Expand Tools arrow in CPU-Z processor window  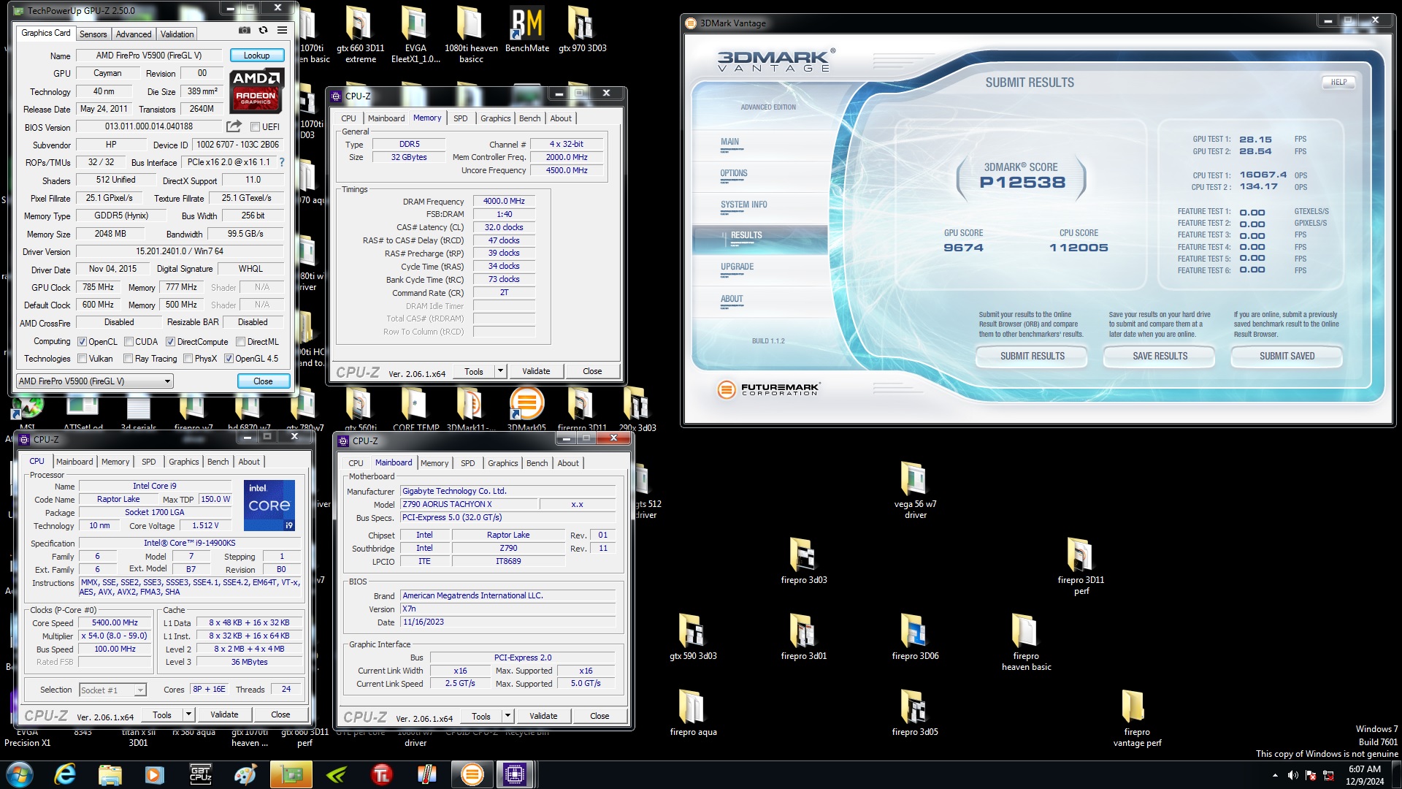(x=188, y=714)
